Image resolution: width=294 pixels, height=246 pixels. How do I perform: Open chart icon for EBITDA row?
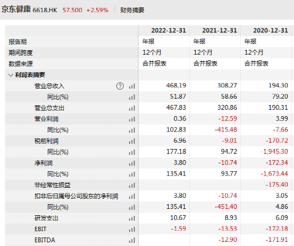click(x=132, y=240)
